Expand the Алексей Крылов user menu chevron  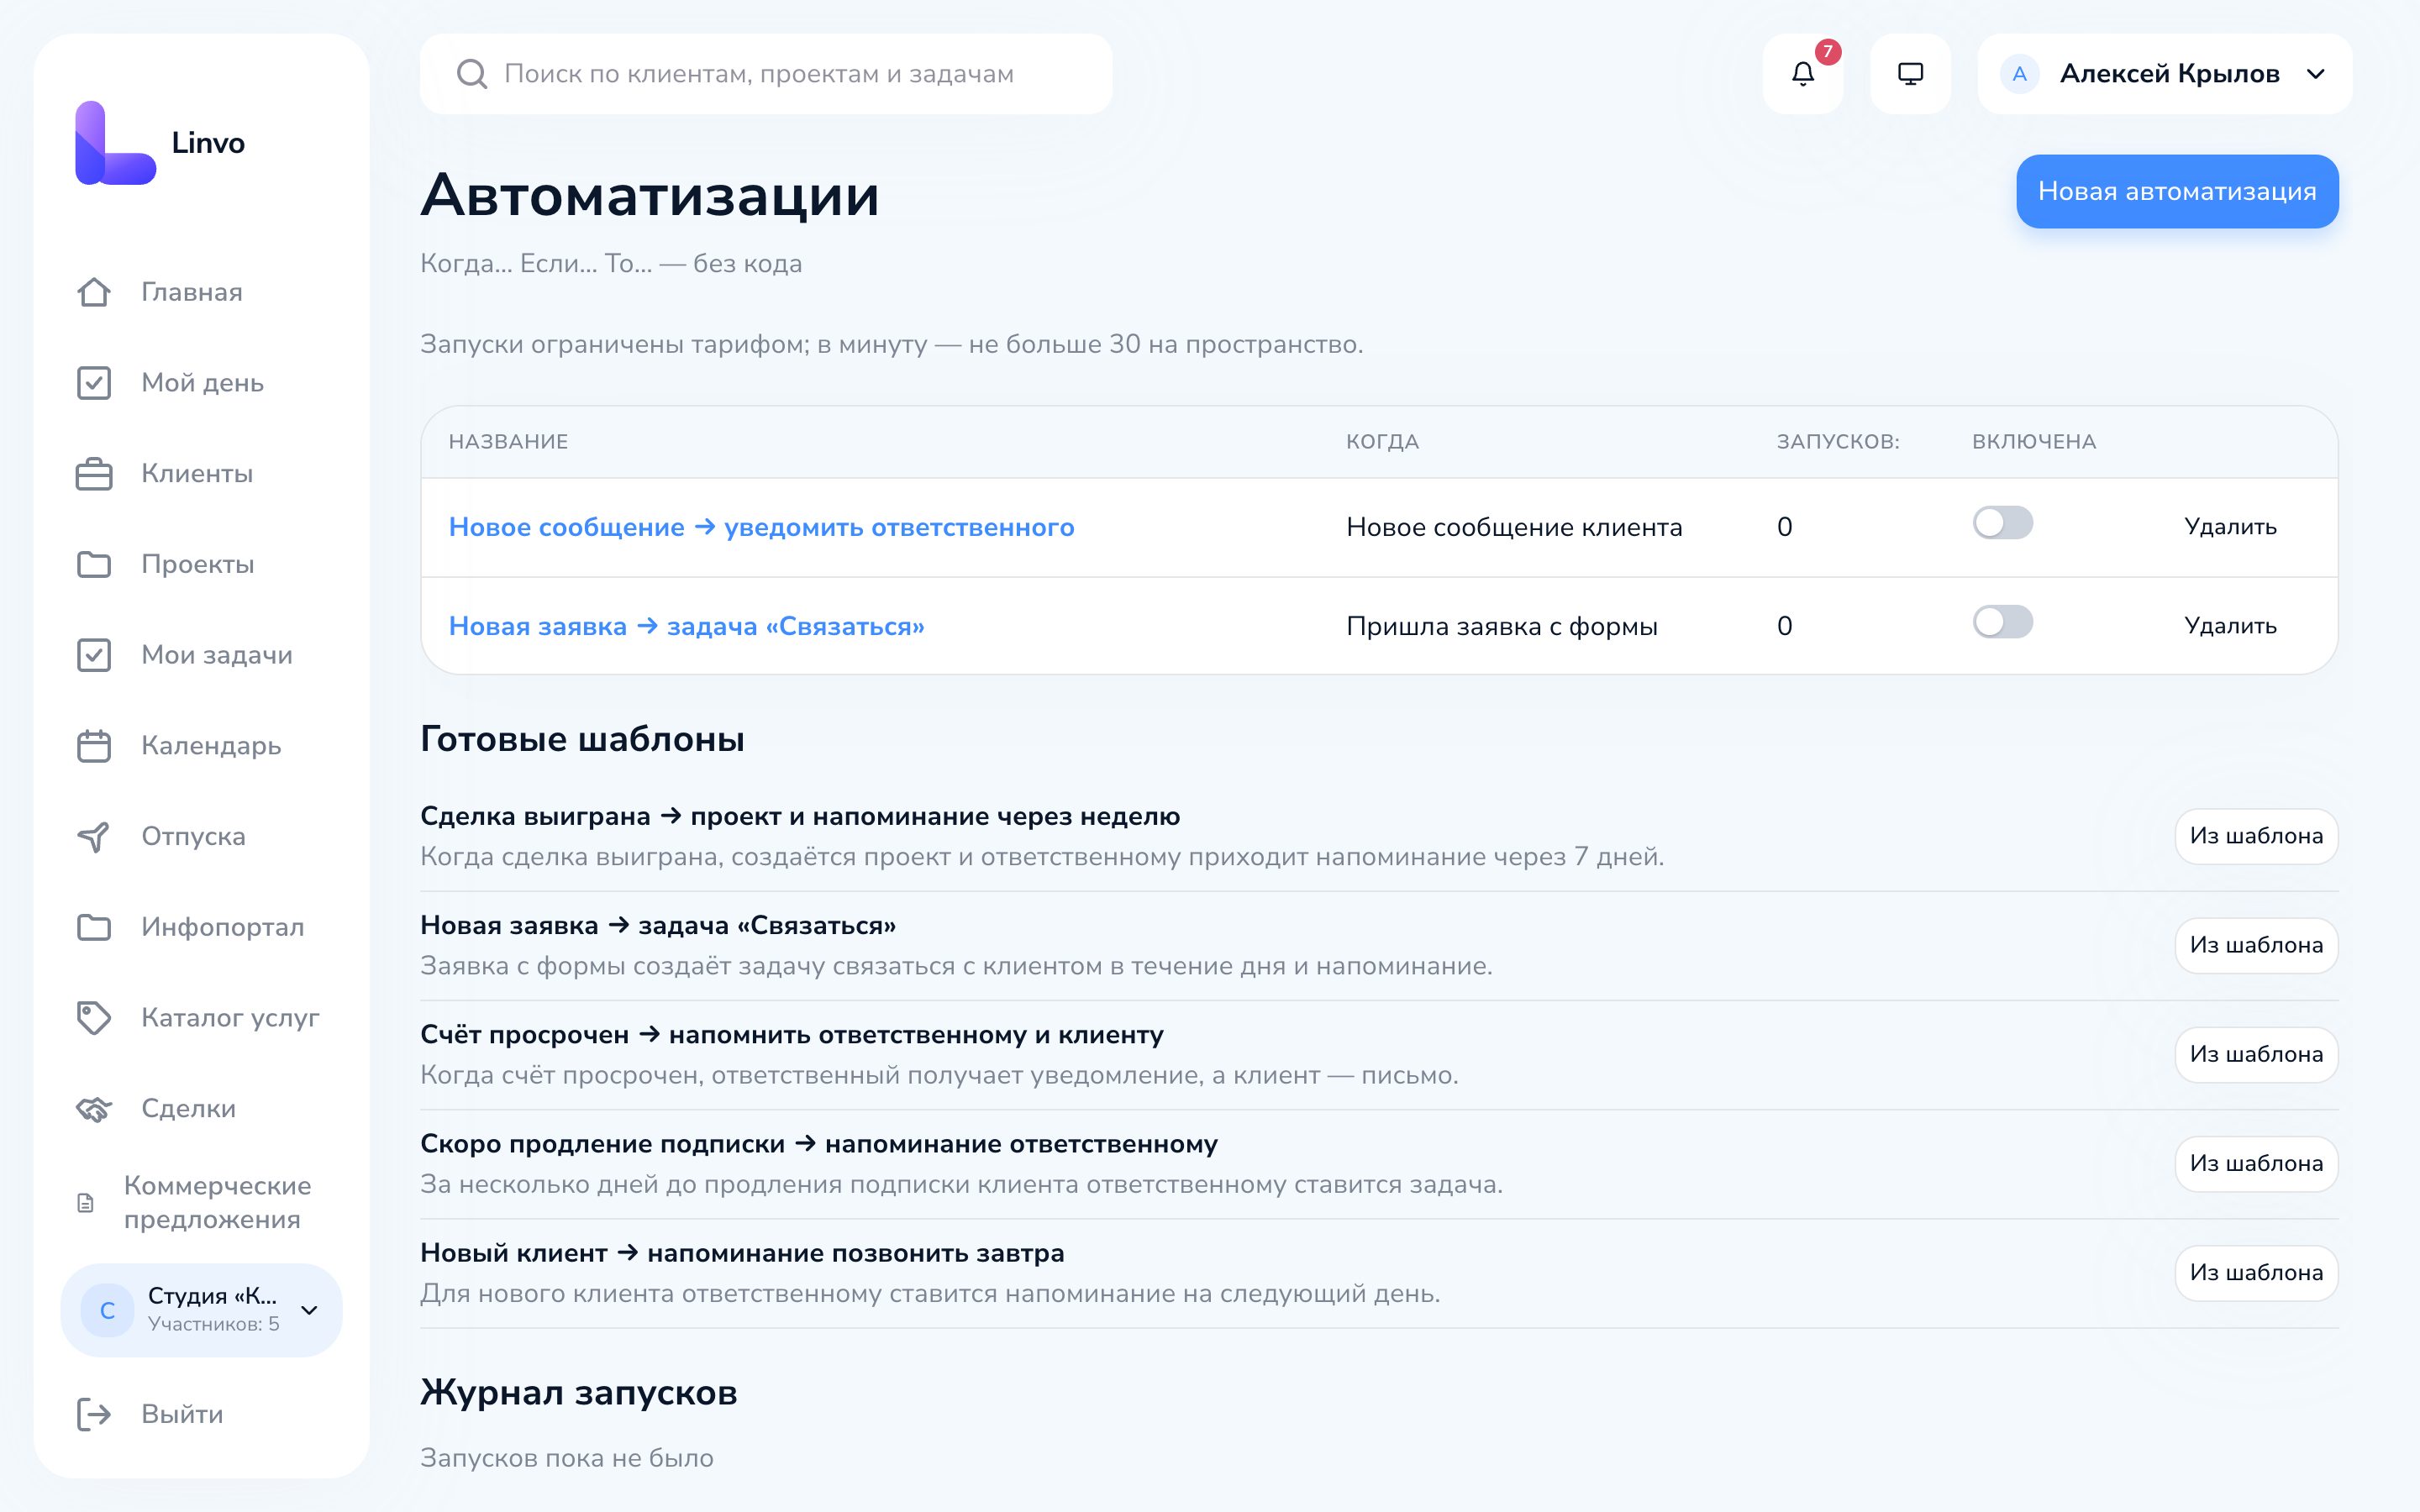coord(2316,74)
